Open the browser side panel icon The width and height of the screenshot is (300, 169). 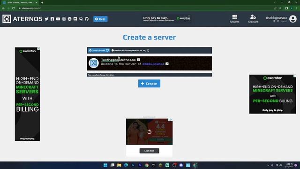click(286, 8)
